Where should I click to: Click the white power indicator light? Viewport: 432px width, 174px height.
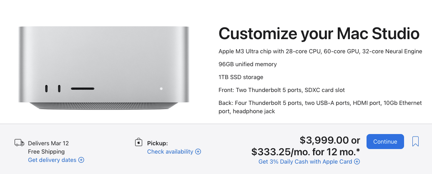pyautogui.click(x=161, y=89)
